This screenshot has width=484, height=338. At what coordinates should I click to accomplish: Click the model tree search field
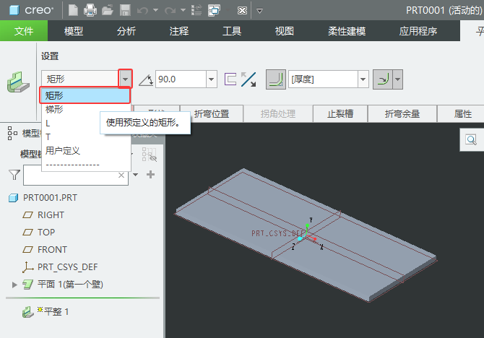(76, 175)
